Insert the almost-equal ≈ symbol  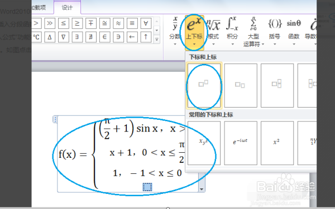[118, 23]
